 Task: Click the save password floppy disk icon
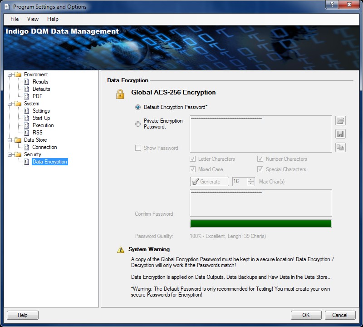(340, 134)
